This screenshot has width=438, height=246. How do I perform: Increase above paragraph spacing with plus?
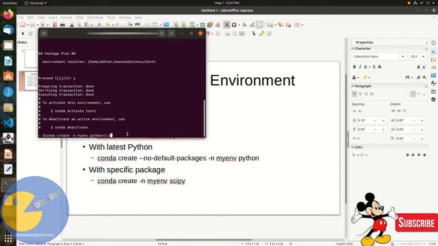coord(383,120)
